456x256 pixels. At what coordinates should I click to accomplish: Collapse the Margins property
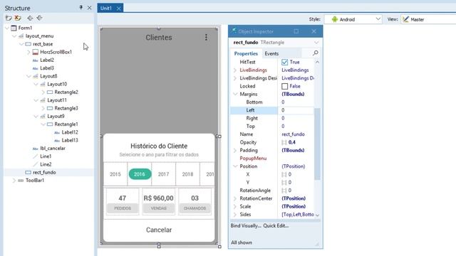coord(235,94)
